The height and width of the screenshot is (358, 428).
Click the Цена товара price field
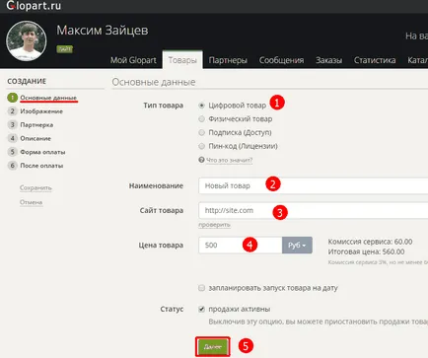click(x=241, y=245)
